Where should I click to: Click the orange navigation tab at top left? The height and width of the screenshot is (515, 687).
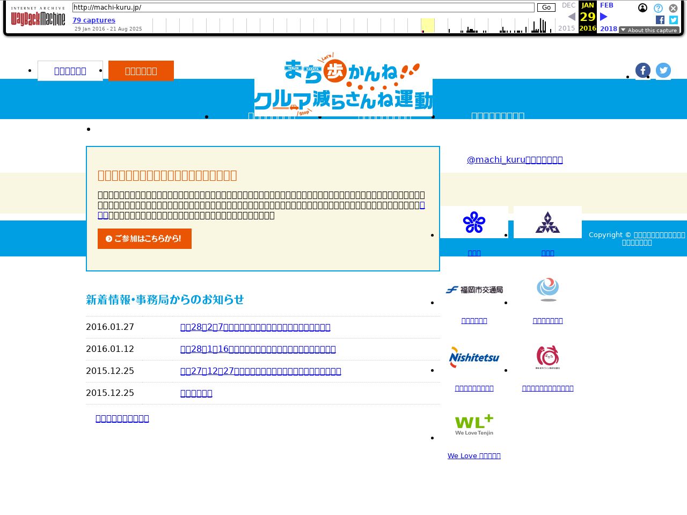coord(141,71)
